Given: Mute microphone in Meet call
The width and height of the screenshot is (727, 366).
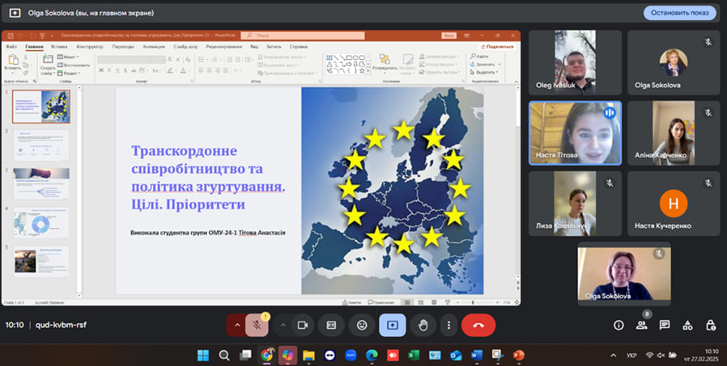Looking at the screenshot, I should click(x=257, y=326).
